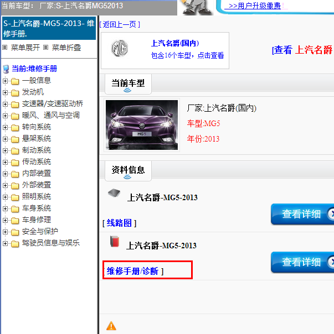The height and width of the screenshot is (334, 334).
Task: Open the 安全与保护 tree item
Action: click(x=40, y=231)
